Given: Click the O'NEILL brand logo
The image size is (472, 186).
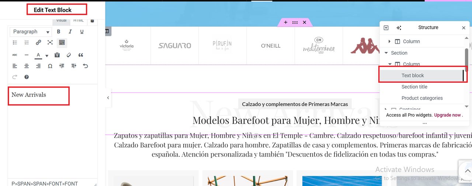Looking at the screenshot, I should pos(271,46).
